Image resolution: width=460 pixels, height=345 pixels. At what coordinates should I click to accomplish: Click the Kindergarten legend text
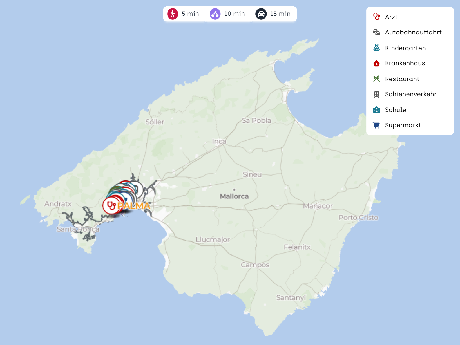point(405,48)
